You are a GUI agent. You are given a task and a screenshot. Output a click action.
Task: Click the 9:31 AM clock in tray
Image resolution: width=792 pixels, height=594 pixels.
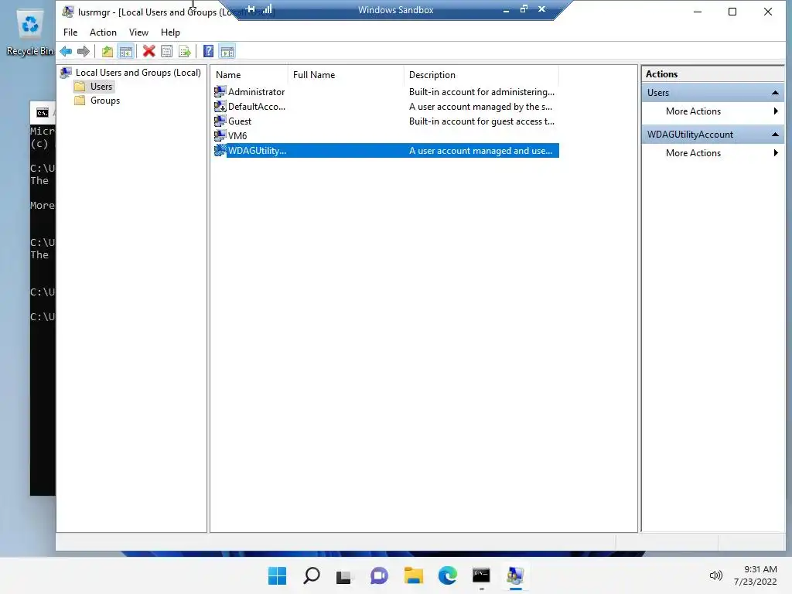tap(760, 569)
